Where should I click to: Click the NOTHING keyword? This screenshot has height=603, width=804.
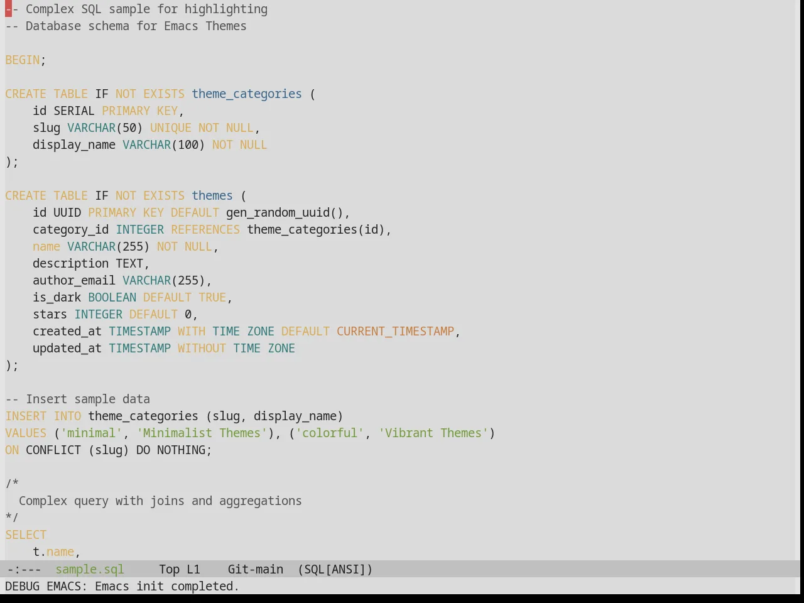point(182,450)
